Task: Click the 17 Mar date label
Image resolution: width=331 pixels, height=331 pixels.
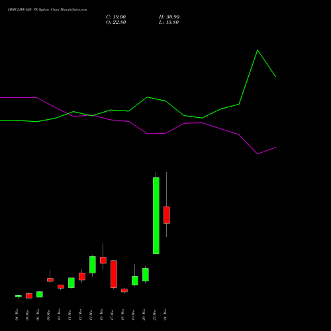Action: (113, 314)
